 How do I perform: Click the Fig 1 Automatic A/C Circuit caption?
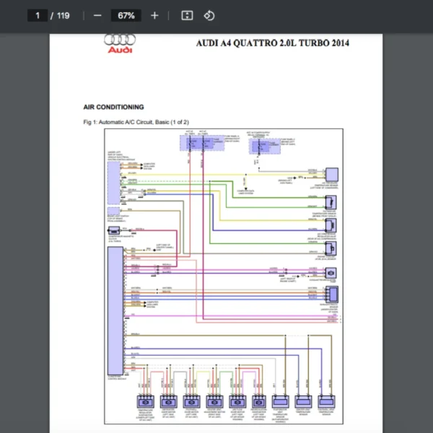coord(136,122)
